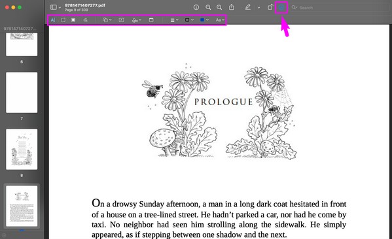Open the Inspector info icon

196,7
